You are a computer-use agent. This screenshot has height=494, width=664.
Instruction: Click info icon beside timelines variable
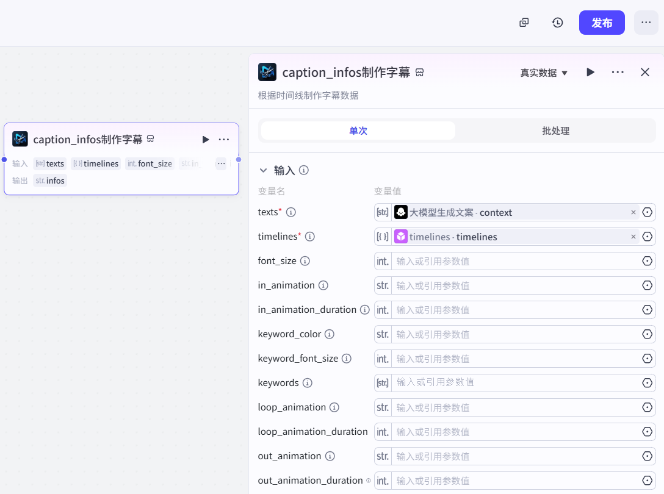[310, 237]
